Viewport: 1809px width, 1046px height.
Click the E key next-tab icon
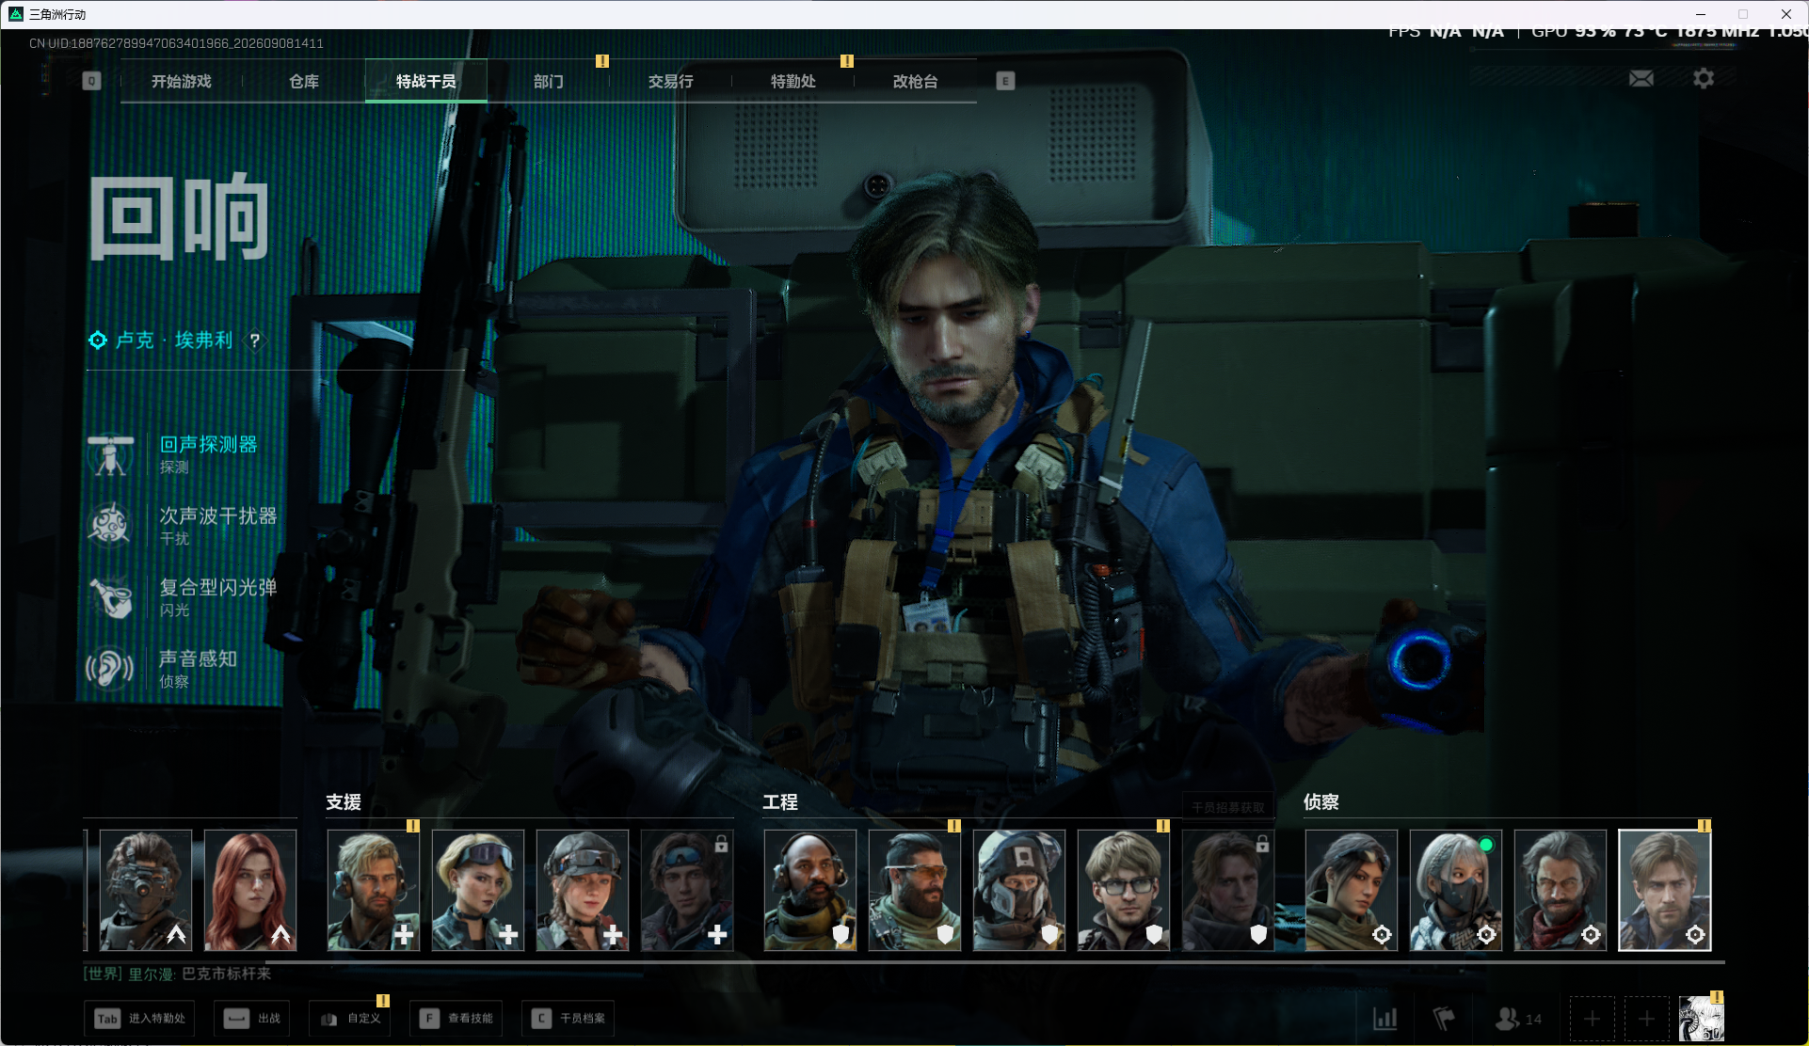1005,81
